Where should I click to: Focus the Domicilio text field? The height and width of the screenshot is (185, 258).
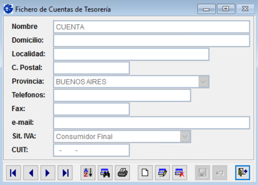(x=152, y=41)
